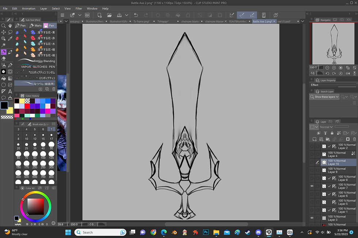Create a new canvas from command bar
Image resolution: width=358 pixels, height=238 pixels.
pyautogui.click(x=99, y=15)
